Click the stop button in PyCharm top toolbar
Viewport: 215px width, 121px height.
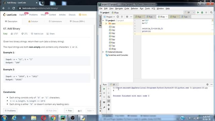(x=206, y=12)
